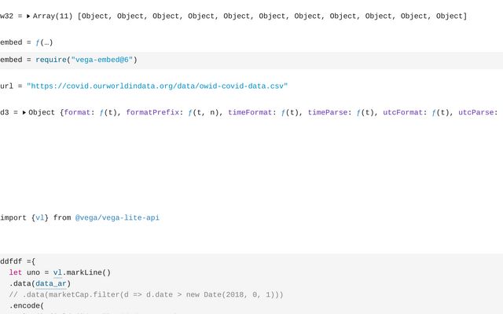Click the "vega-embed@6" string in the editor

coord(101,60)
